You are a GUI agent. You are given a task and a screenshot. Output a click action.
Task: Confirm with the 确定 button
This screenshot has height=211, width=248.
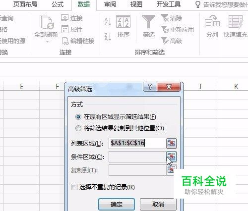click(x=117, y=205)
